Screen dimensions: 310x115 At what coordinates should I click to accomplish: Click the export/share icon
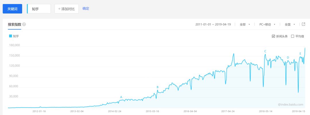(303, 24)
